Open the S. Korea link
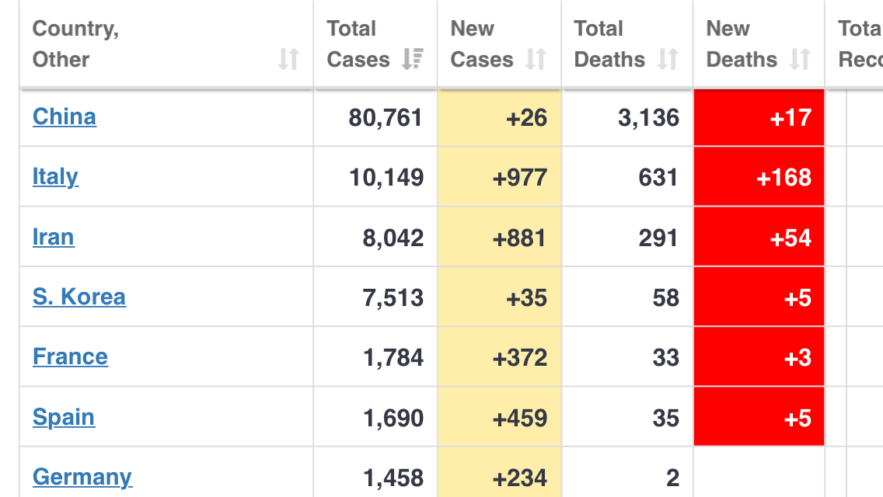 click(x=79, y=296)
